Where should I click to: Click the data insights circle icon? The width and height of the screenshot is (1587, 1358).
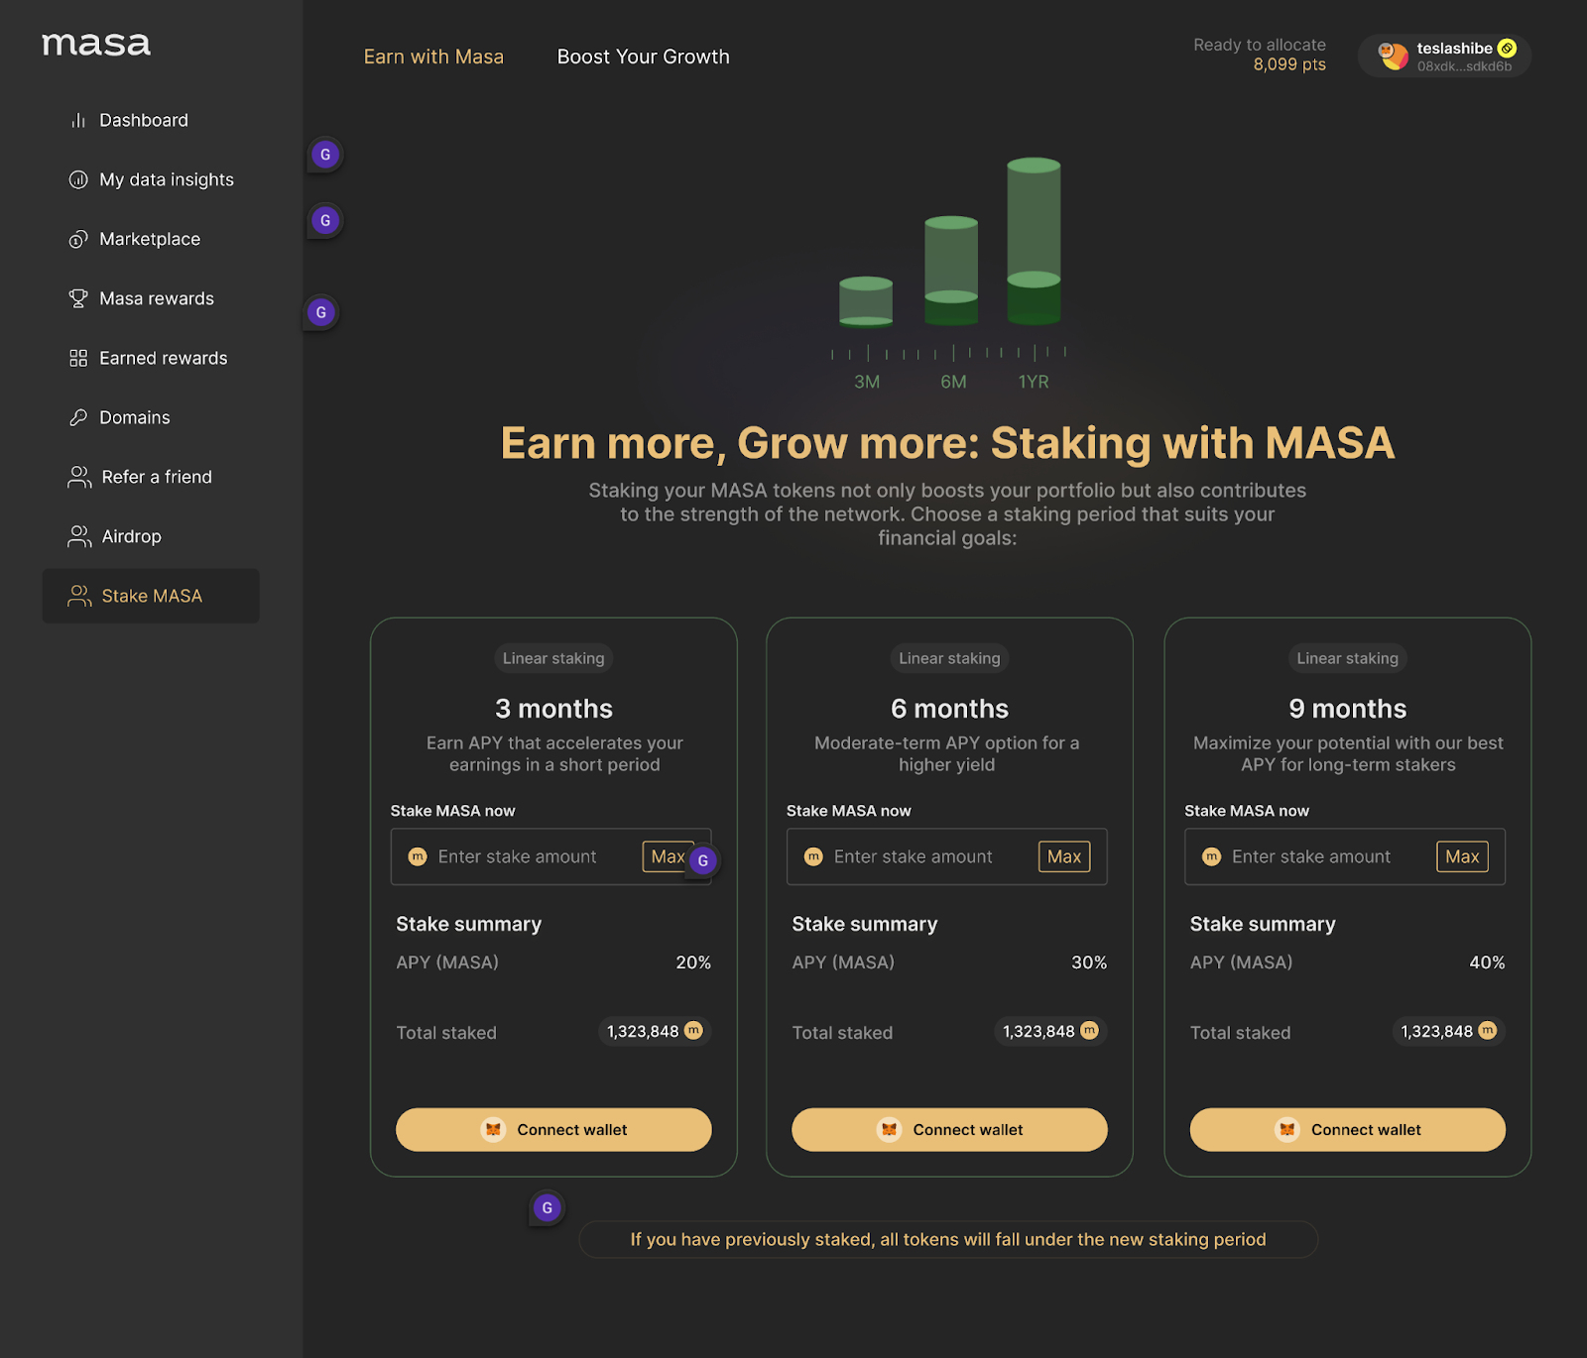[78, 179]
